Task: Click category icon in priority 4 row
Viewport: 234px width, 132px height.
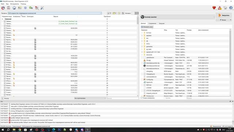Action: (35, 28)
